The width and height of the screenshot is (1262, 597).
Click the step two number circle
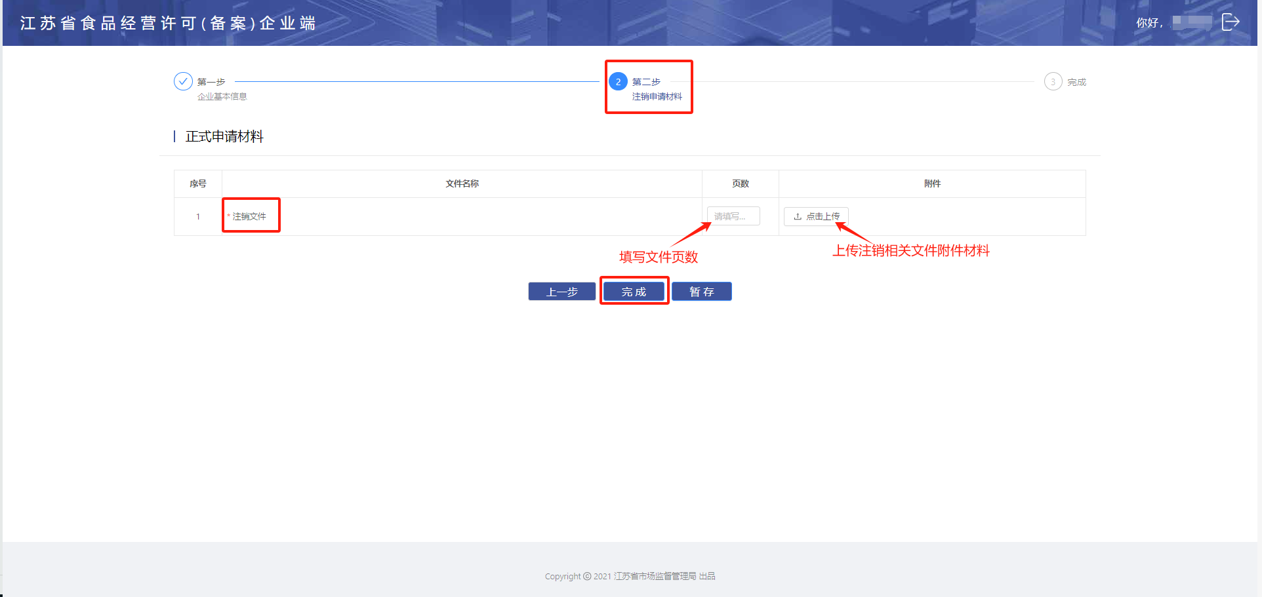[618, 82]
